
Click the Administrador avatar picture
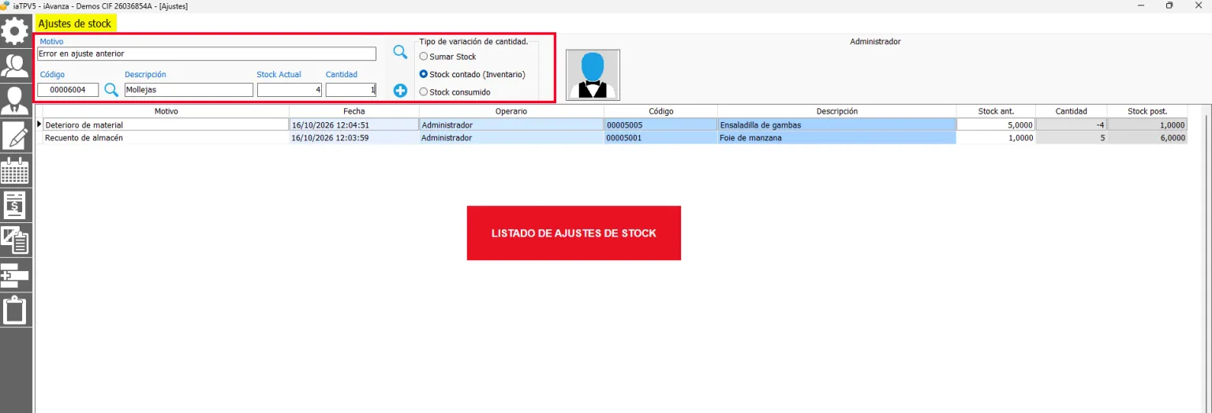[593, 75]
